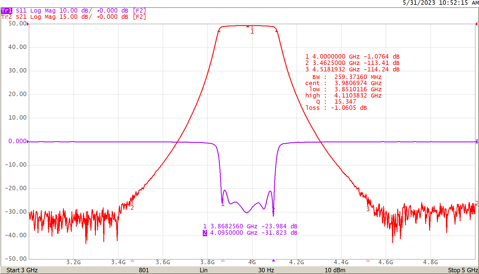Open the 801 sweep points setting
Image resolution: width=479 pixels, height=274 pixels.
(144, 270)
